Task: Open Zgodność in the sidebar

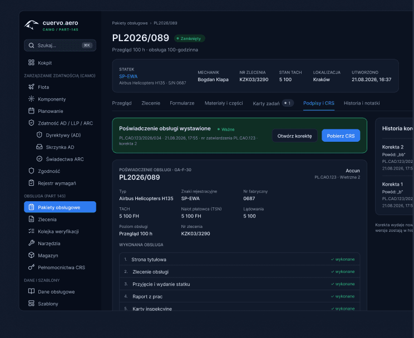Action: pyautogui.click(x=60, y=171)
